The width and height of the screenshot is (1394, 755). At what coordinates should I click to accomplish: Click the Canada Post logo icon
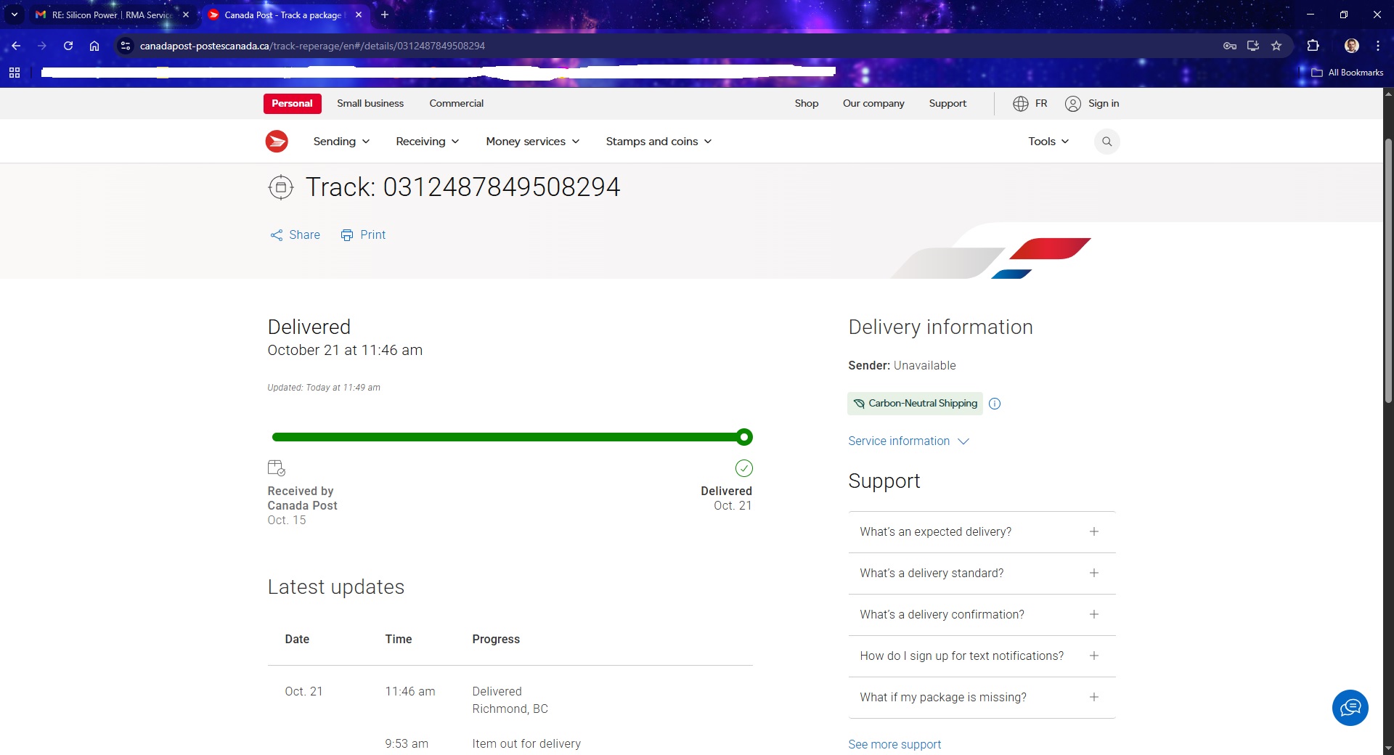[277, 142]
